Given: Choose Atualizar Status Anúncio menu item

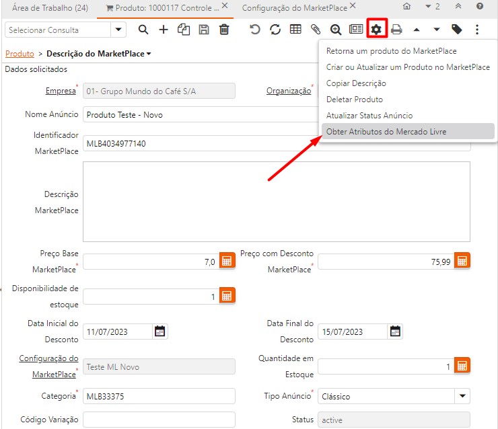Looking at the screenshot, I should 369,116.
